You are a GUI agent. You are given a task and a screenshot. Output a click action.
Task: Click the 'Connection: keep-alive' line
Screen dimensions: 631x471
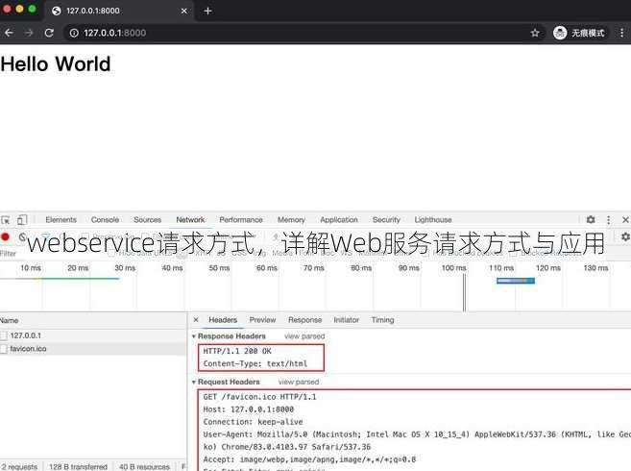pos(253,422)
